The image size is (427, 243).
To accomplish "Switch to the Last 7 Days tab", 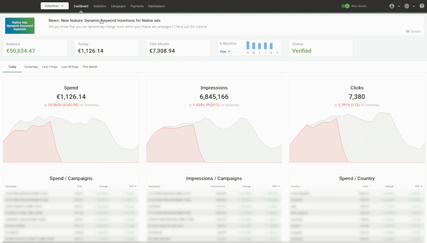I will coord(50,67).
